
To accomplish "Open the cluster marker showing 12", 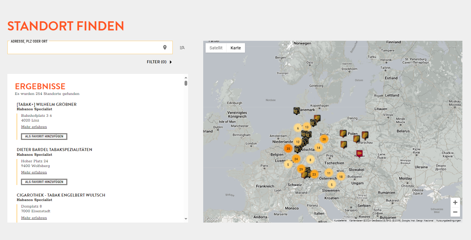I will point(298,142).
